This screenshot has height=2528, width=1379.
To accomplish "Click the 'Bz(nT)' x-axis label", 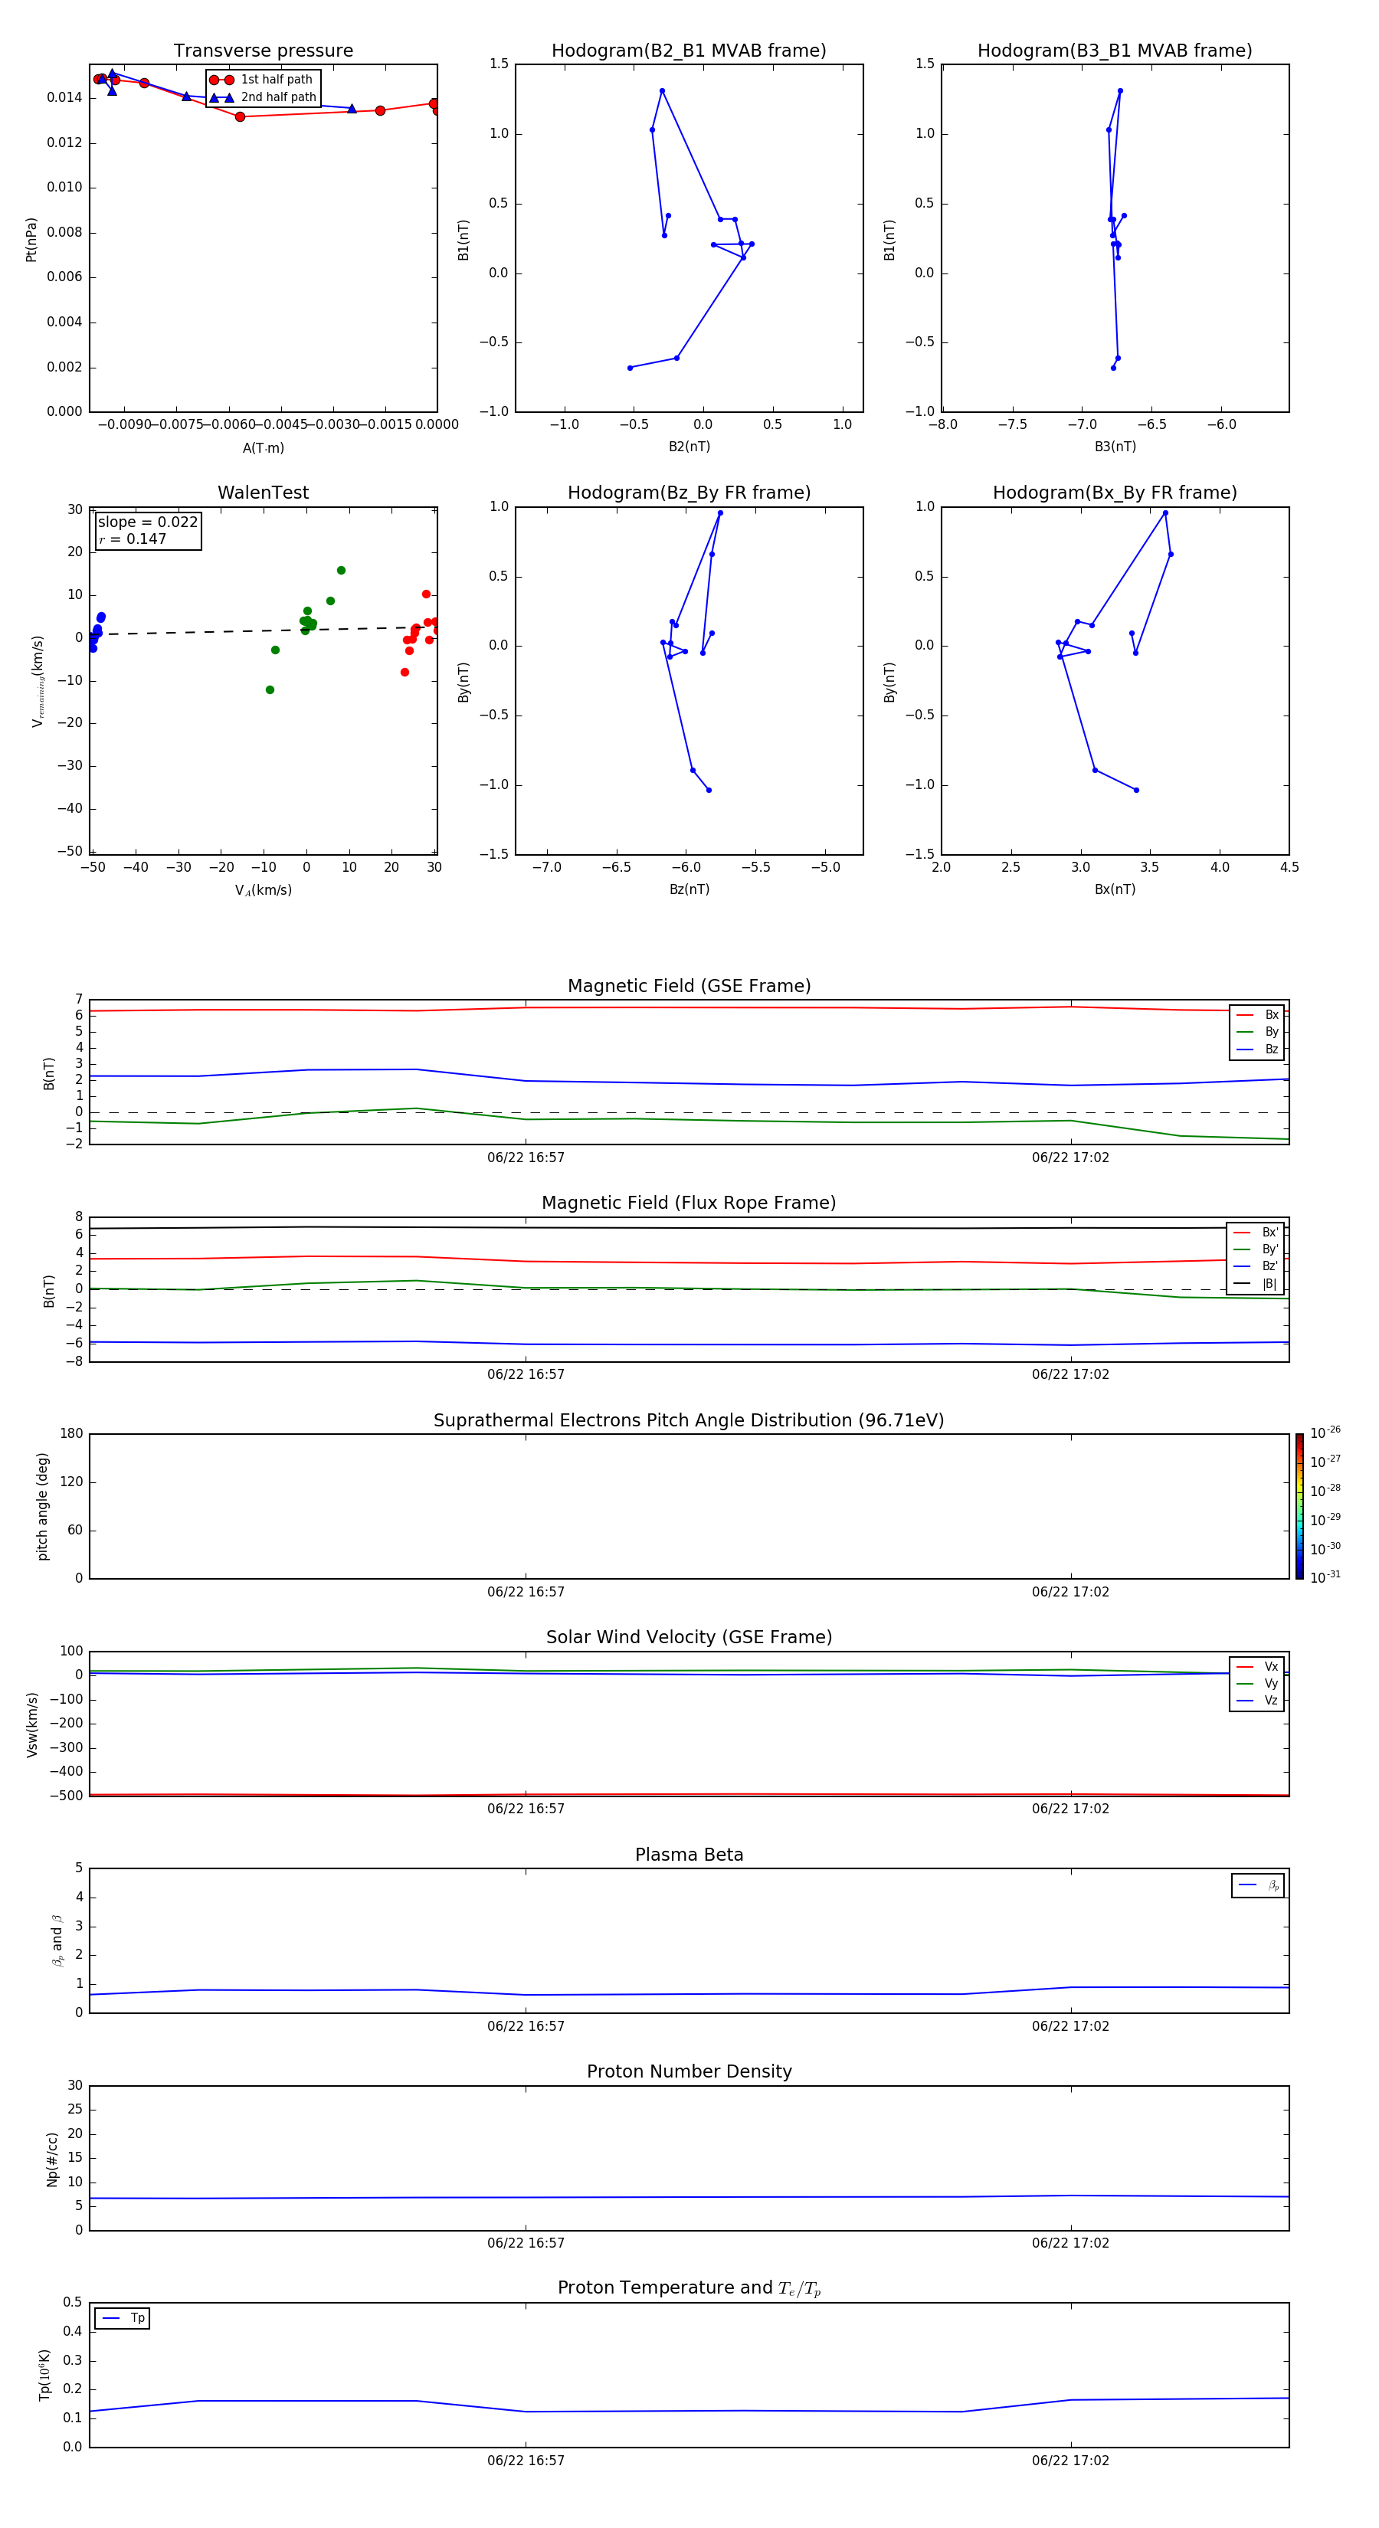I will click(x=689, y=889).
